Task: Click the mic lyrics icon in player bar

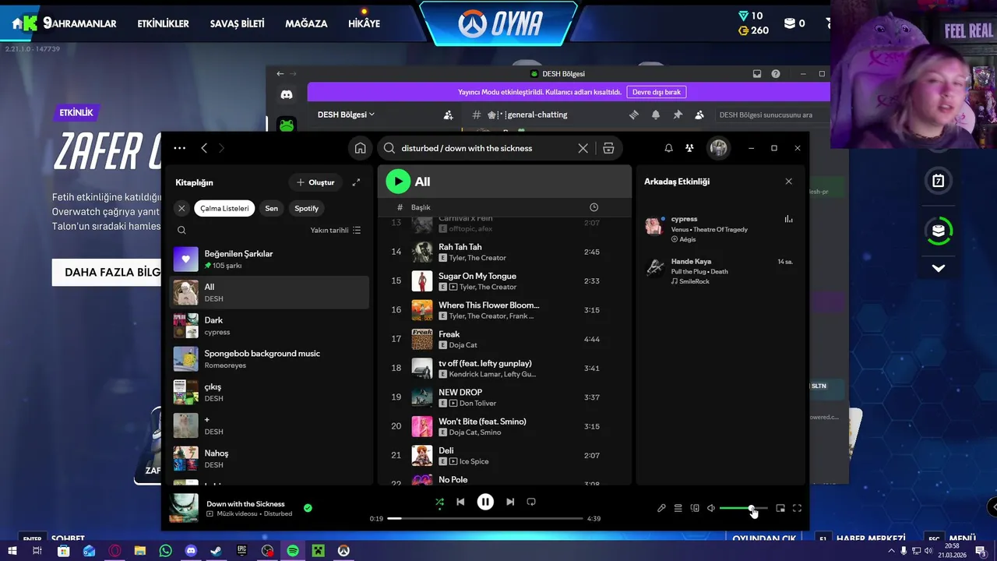Action: point(661,508)
